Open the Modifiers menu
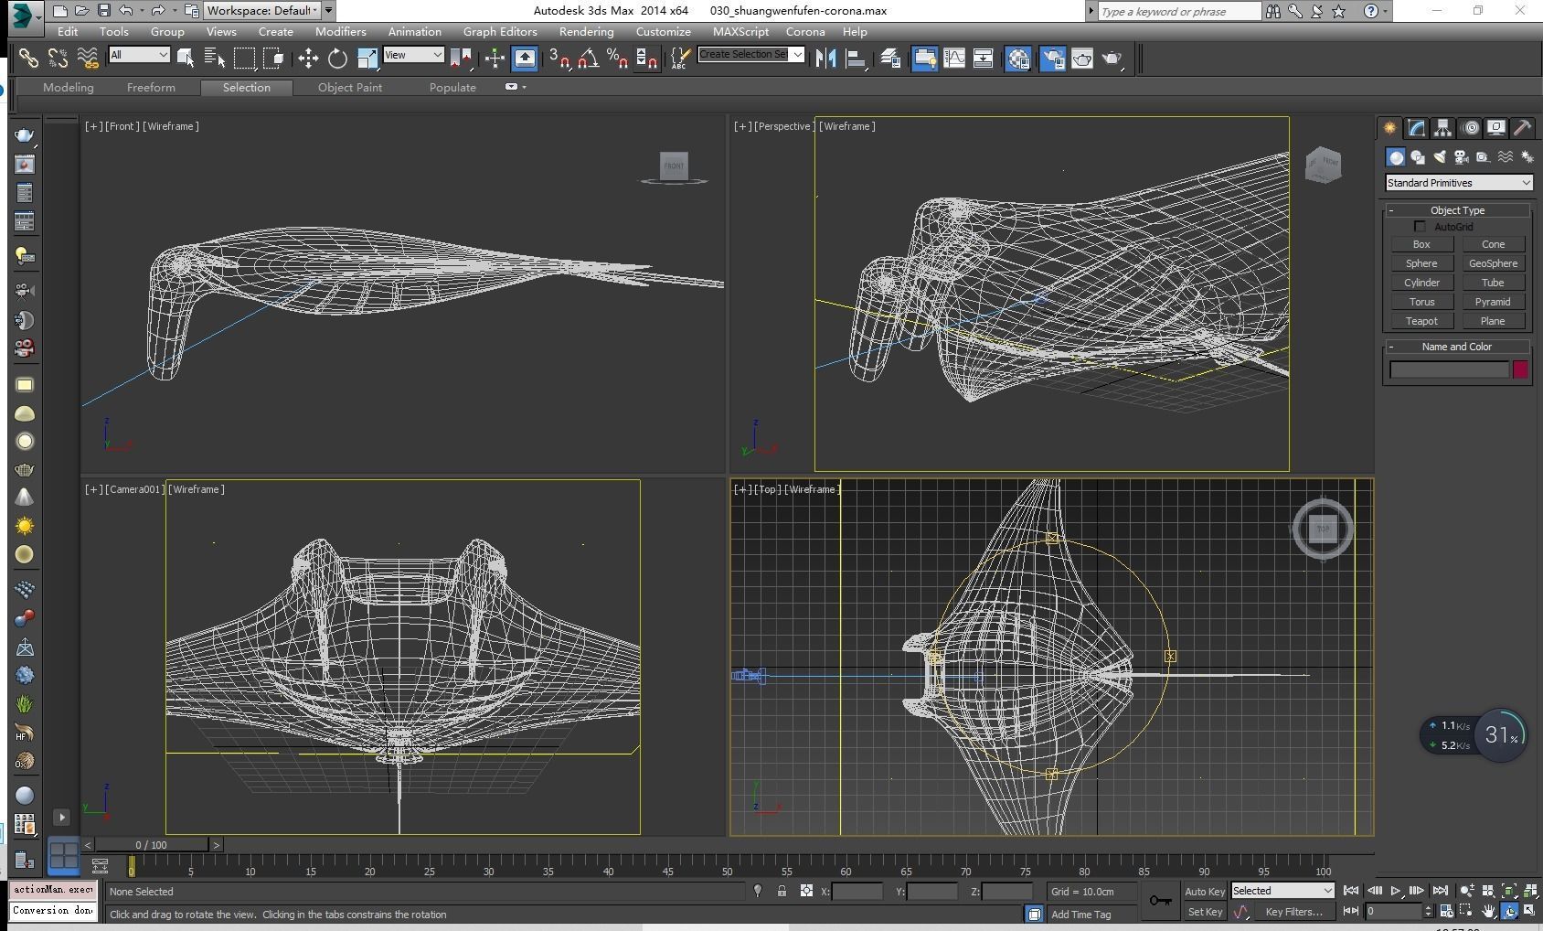This screenshot has width=1543, height=931. (341, 31)
